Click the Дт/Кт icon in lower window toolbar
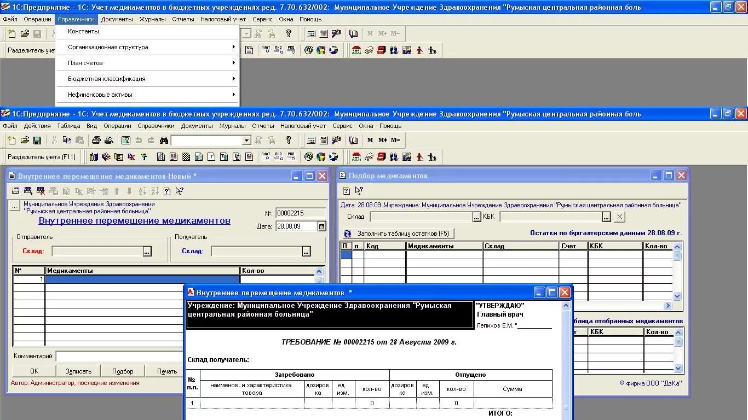748x420 pixels. (131, 157)
